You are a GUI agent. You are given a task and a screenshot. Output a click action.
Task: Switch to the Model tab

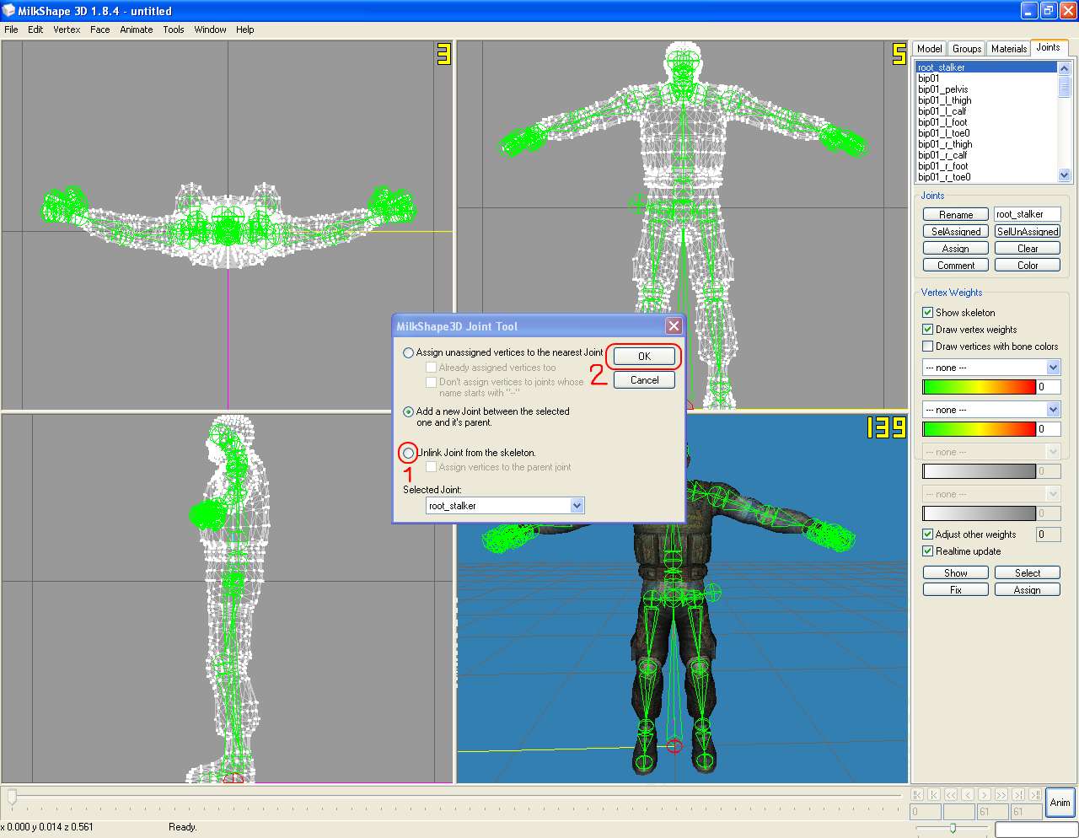tap(929, 49)
